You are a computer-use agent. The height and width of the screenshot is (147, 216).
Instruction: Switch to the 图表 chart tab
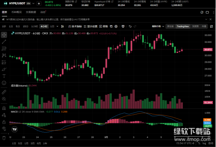click(4, 12)
